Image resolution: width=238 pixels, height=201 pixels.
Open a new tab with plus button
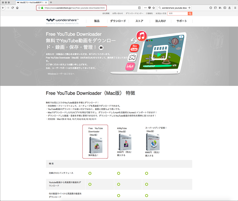tap(51, 2)
